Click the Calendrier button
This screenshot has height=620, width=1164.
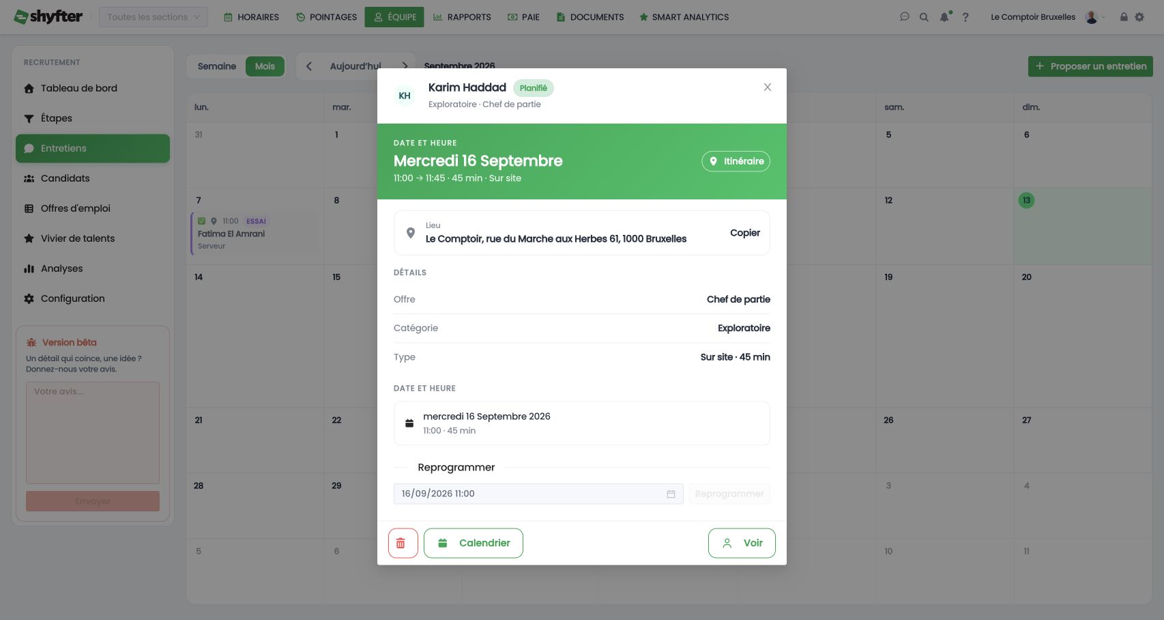pyautogui.click(x=474, y=543)
